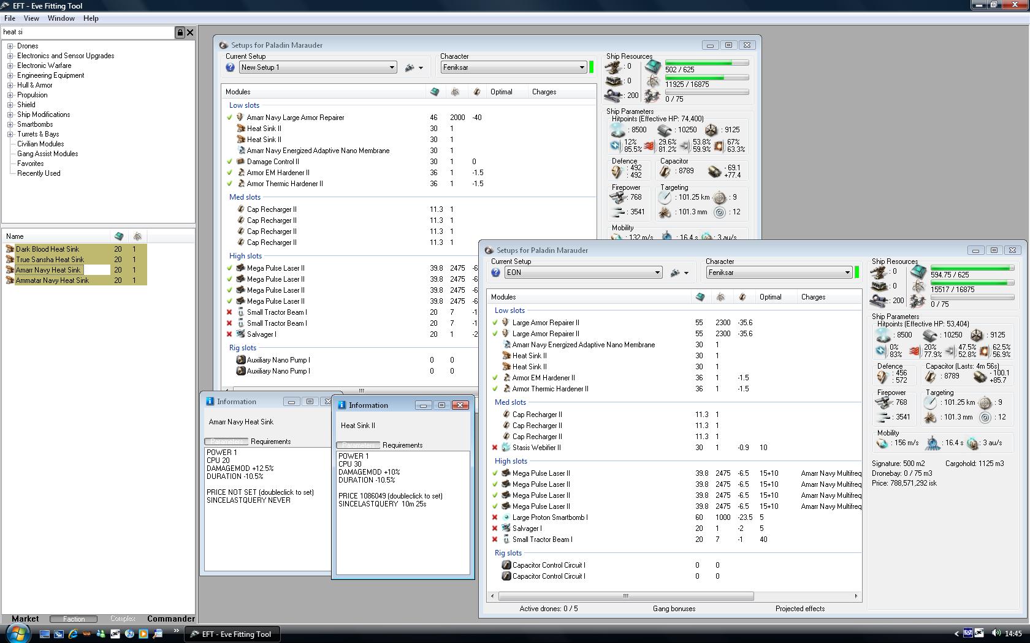
Task: Click the module search field containing 'heat si'
Action: pos(88,32)
